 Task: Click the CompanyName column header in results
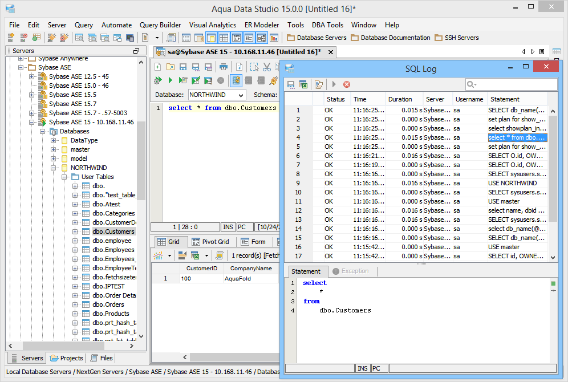[x=251, y=269]
